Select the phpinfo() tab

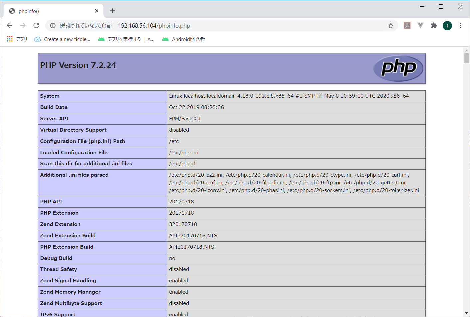point(53,11)
